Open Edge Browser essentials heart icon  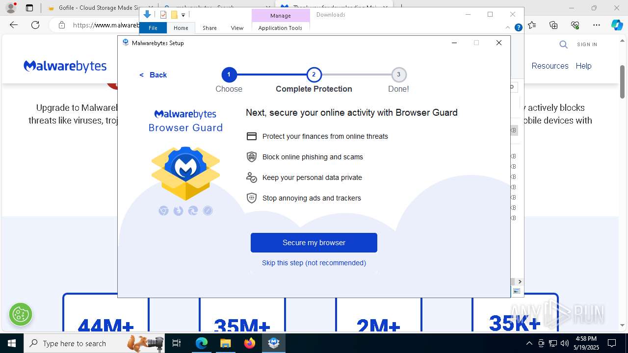click(x=575, y=25)
